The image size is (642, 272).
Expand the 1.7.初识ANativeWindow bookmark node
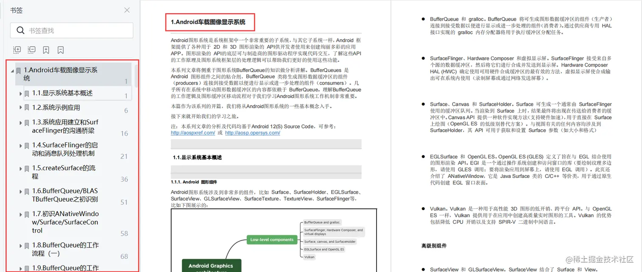pos(20,214)
